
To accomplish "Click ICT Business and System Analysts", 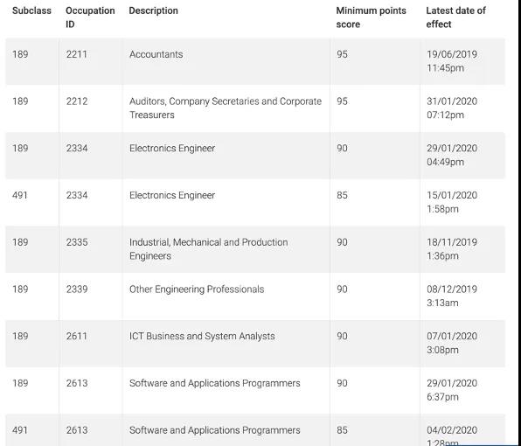I will [202, 337].
